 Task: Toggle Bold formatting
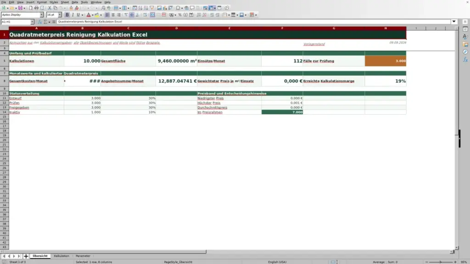tap(67, 15)
